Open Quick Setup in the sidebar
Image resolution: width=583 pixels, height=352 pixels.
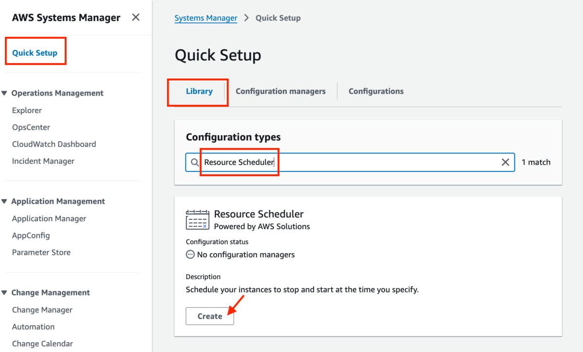tap(35, 53)
